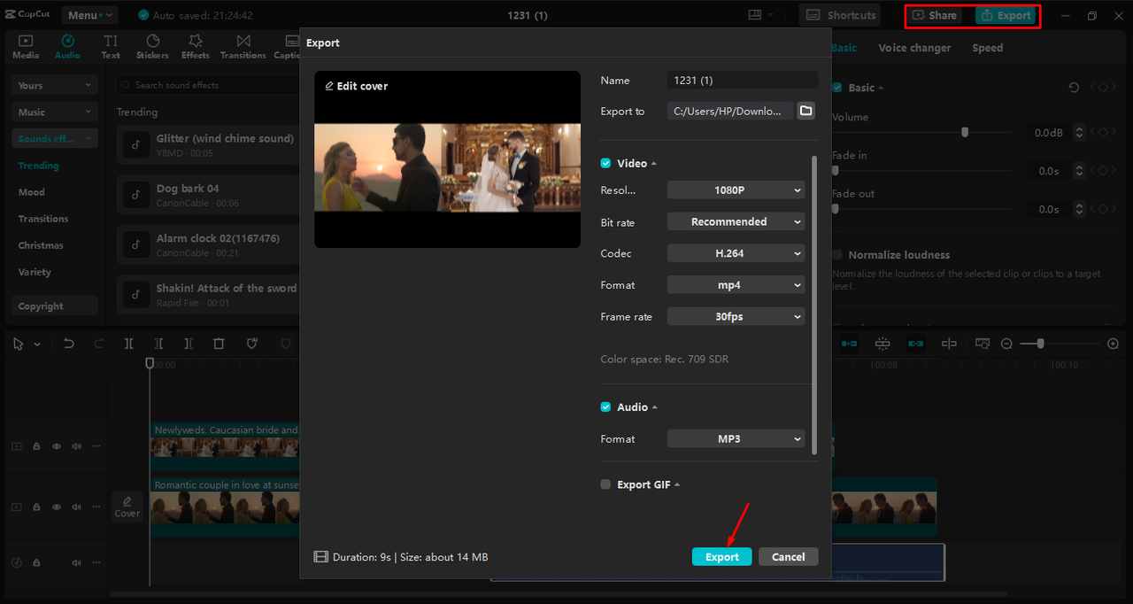The height and width of the screenshot is (604, 1133).
Task: Open the audio Format MP3 dropdown
Action: [736, 438]
